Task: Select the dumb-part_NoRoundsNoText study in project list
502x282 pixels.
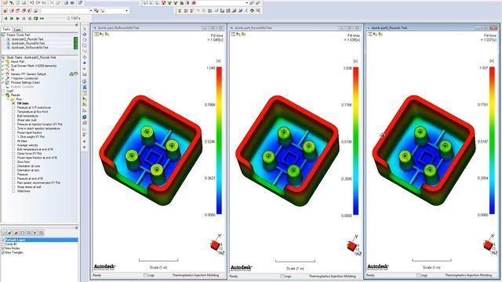Action: pos(30,47)
